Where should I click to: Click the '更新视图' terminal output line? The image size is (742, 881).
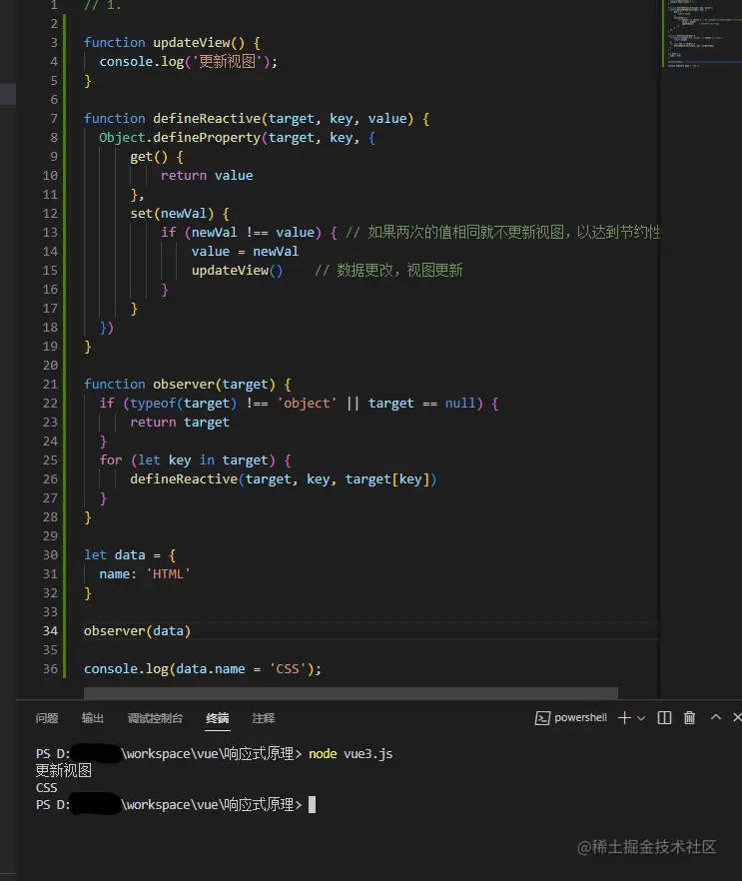click(x=64, y=771)
